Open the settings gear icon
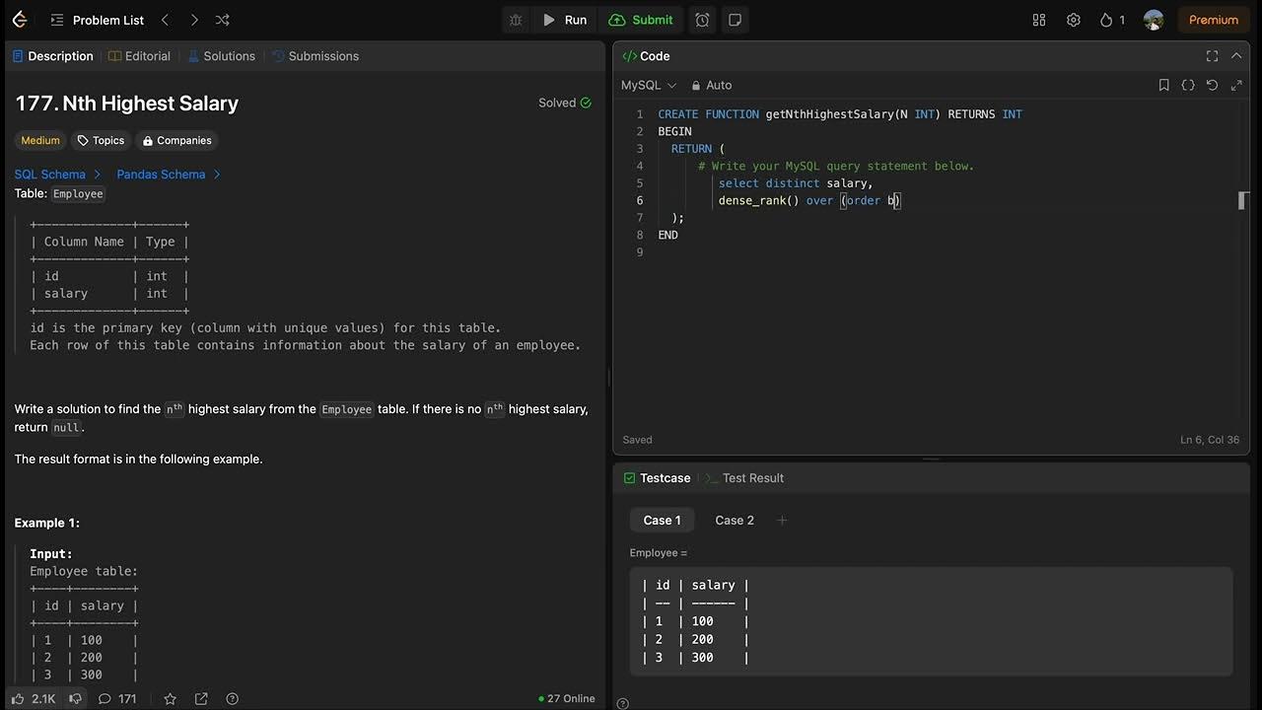Viewport: 1262px width, 710px height. [x=1074, y=20]
